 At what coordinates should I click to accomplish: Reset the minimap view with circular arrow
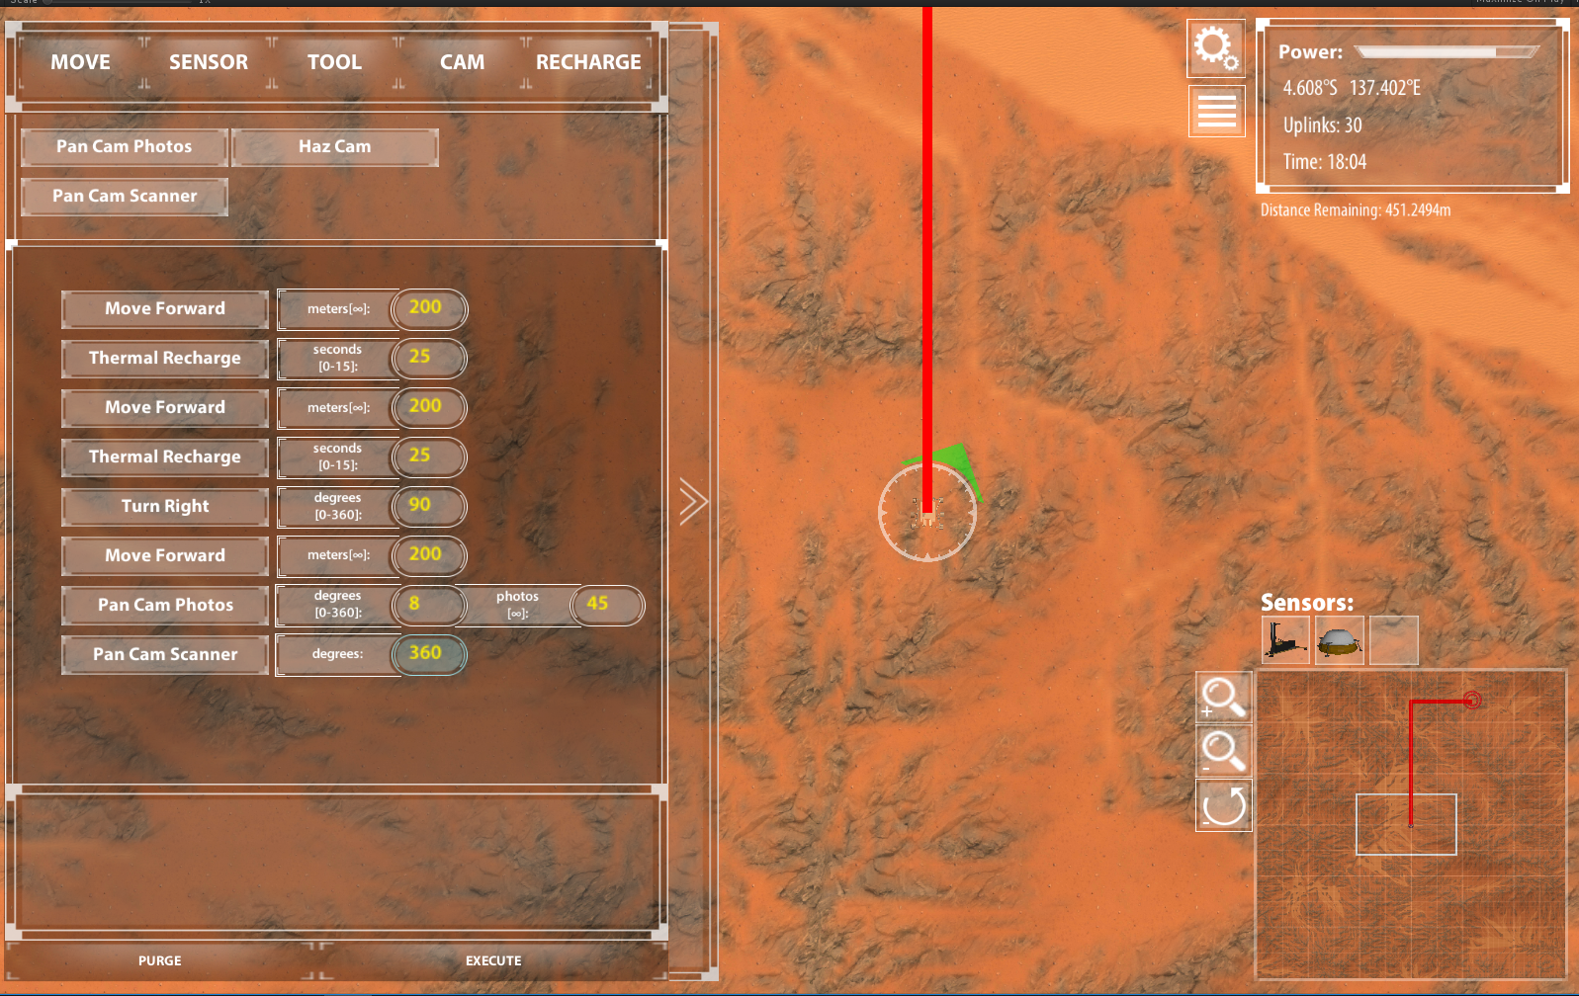1223,805
